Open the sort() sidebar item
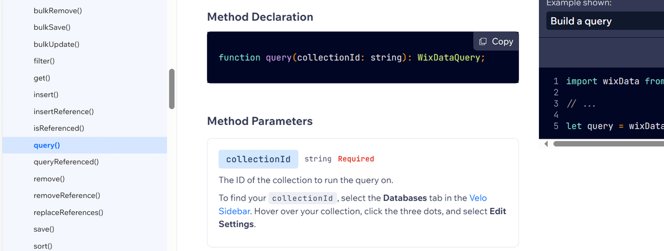This screenshot has height=251, width=664. 43,245
